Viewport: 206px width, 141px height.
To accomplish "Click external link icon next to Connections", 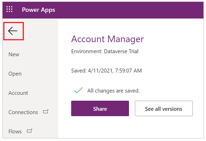I will pos(46,112).
